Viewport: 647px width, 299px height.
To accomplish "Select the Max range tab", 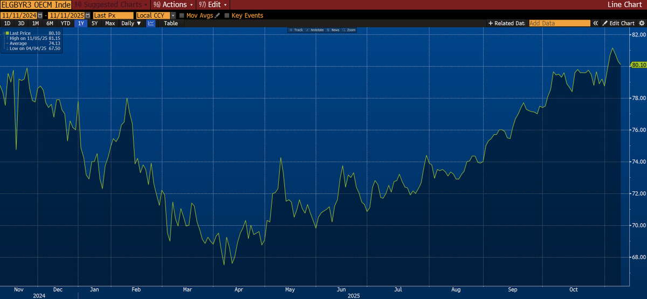I will click(110, 23).
